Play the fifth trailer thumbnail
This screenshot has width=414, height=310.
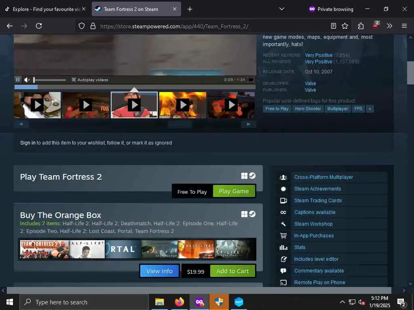[231, 105]
